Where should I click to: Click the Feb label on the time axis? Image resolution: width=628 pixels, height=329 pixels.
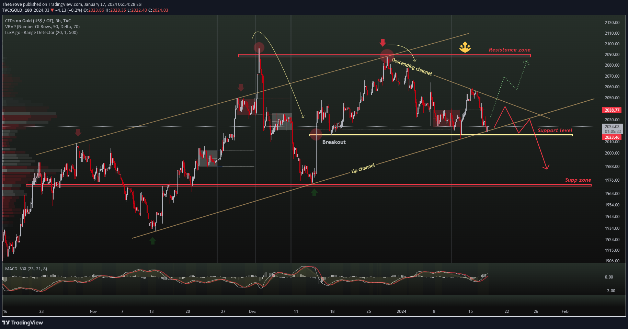pyautogui.click(x=565, y=311)
